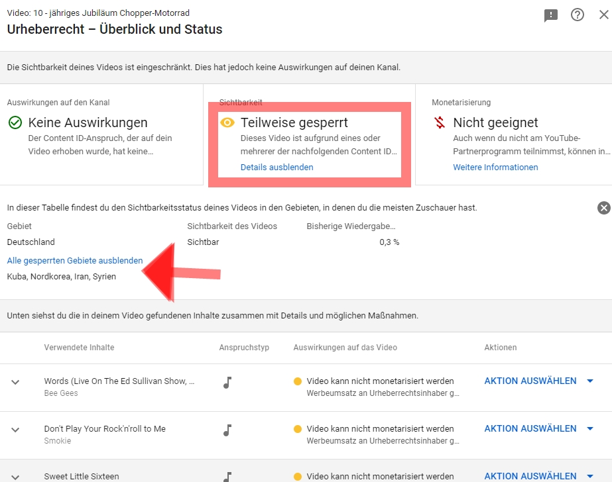Open the send feedback icon
This screenshot has width=612, height=482.
click(551, 16)
